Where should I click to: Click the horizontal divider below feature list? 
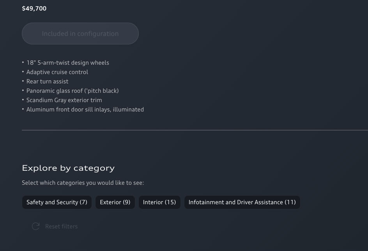coord(195,130)
